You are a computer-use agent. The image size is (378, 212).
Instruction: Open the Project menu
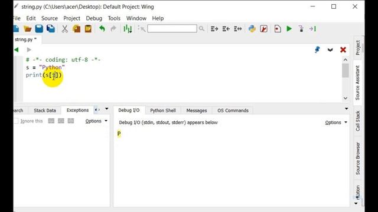(71, 18)
